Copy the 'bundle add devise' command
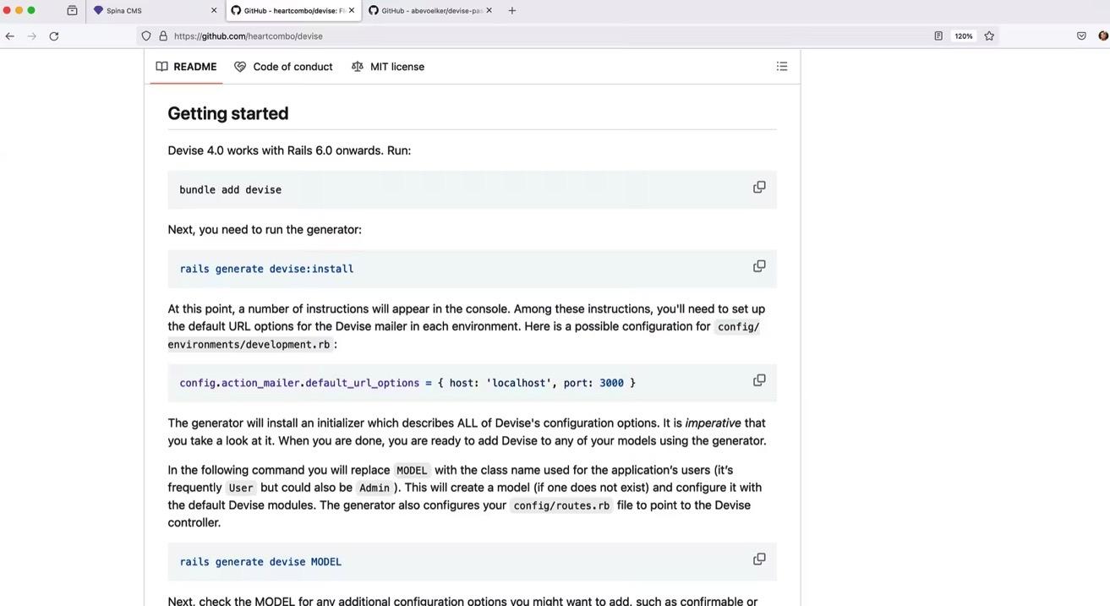Image resolution: width=1110 pixels, height=606 pixels. pos(759,188)
